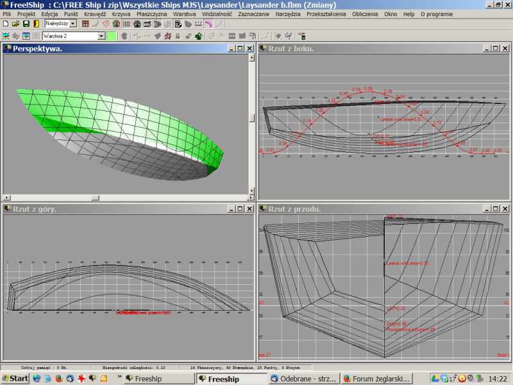Click the Perspektywa horizontal scrollbar thumb
The image size is (513, 385).
[x=95, y=198]
